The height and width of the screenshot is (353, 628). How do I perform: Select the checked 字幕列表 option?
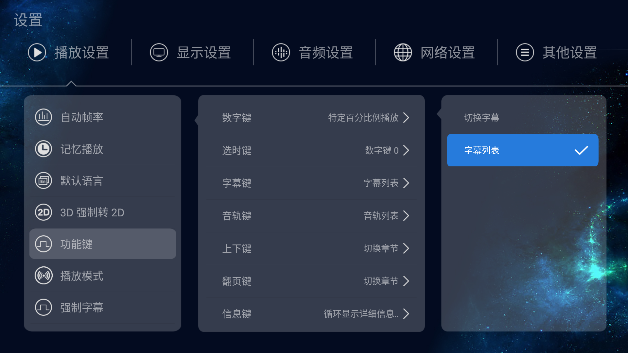pyautogui.click(x=522, y=150)
